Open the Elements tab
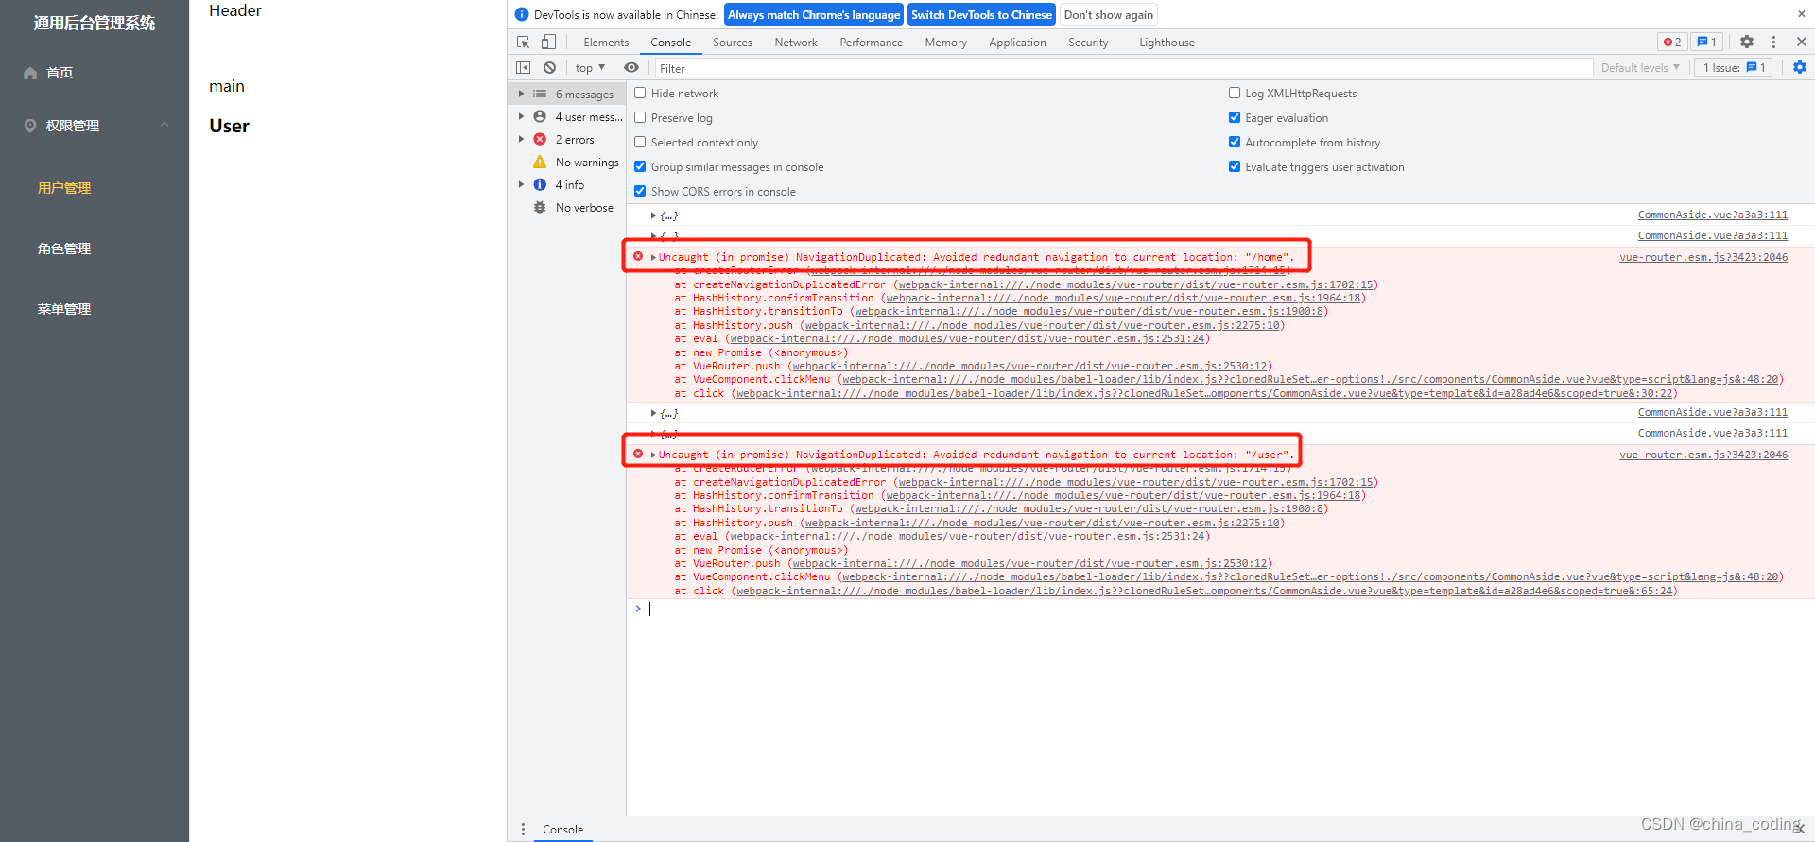1815x842 pixels. pyautogui.click(x=606, y=43)
